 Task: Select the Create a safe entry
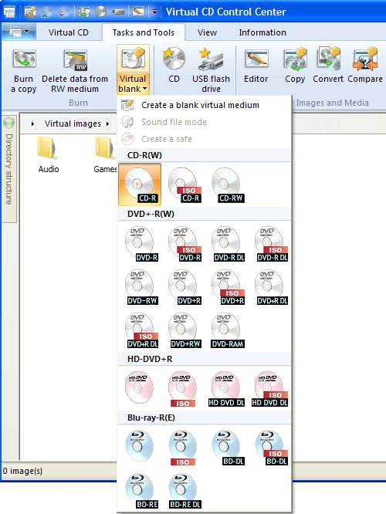point(205,139)
